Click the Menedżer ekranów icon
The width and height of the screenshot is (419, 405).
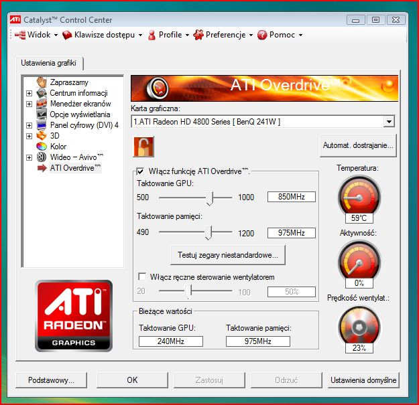coord(42,104)
